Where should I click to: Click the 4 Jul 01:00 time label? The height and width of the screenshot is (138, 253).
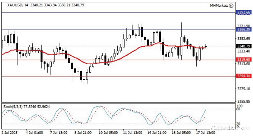tap(34, 133)
